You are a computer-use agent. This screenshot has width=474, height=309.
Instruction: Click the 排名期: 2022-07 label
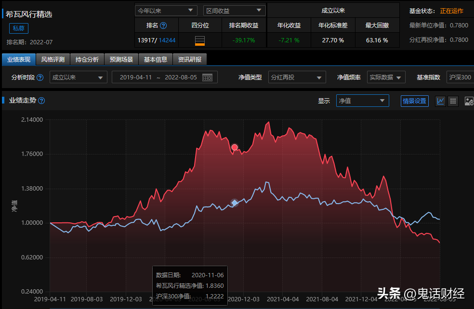[x=30, y=42]
